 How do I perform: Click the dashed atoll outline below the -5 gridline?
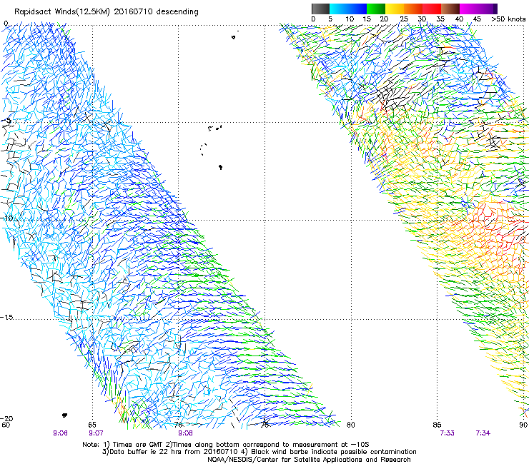click(203, 149)
